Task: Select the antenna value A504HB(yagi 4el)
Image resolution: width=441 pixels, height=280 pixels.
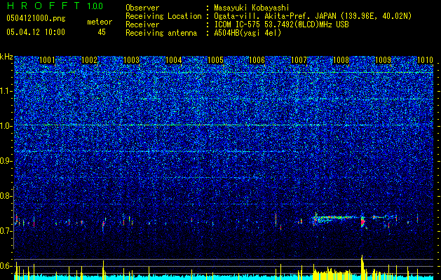Action: [x=247, y=33]
